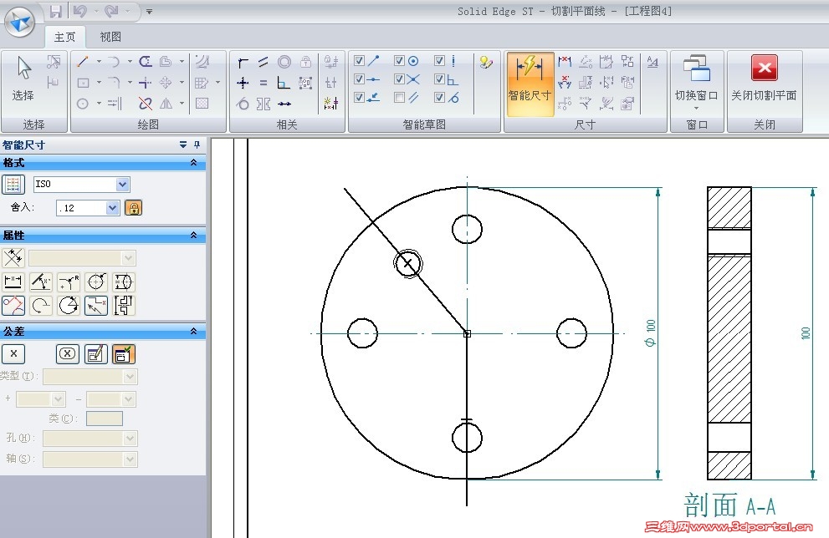829x538 pixels.
Task: Toggle the midpoint IntelliSketch checkbox
Action: coord(360,79)
